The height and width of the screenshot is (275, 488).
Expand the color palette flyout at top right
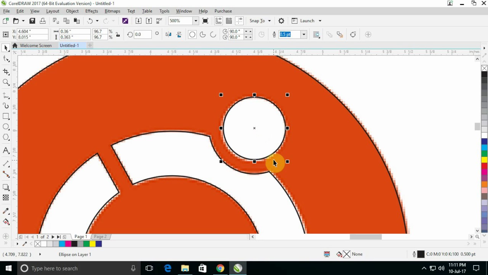click(484, 48)
